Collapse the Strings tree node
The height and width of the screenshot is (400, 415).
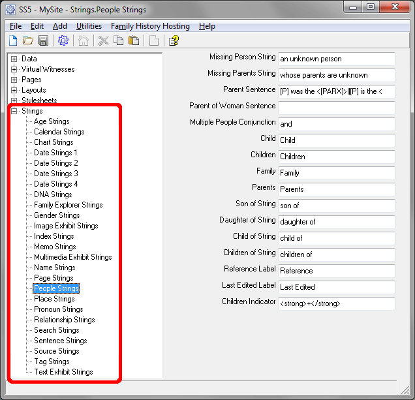point(14,111)
